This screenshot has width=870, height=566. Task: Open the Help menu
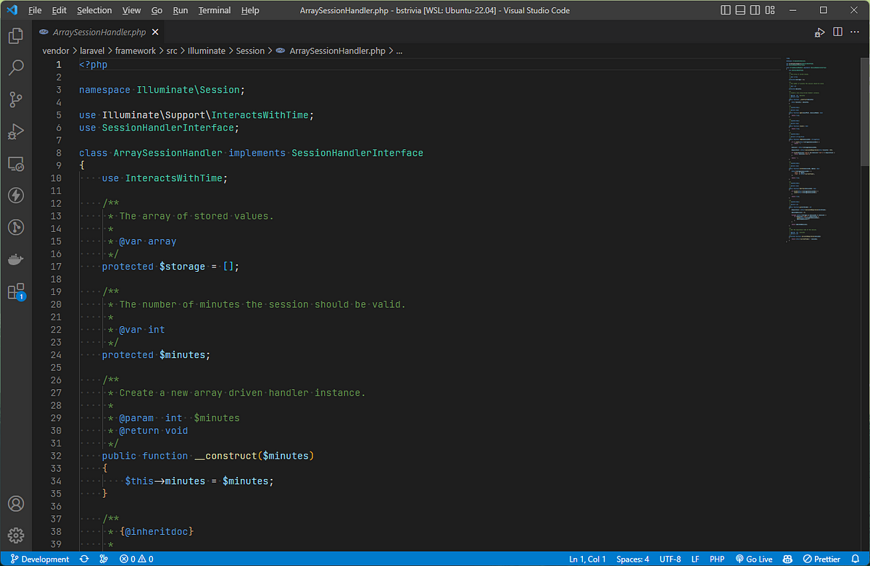(x=250, y=10)
